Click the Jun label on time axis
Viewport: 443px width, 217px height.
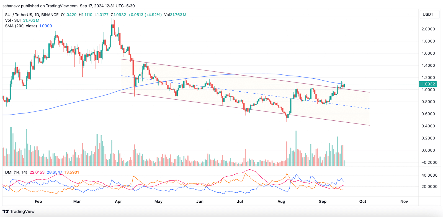click(x=200, y=201)
